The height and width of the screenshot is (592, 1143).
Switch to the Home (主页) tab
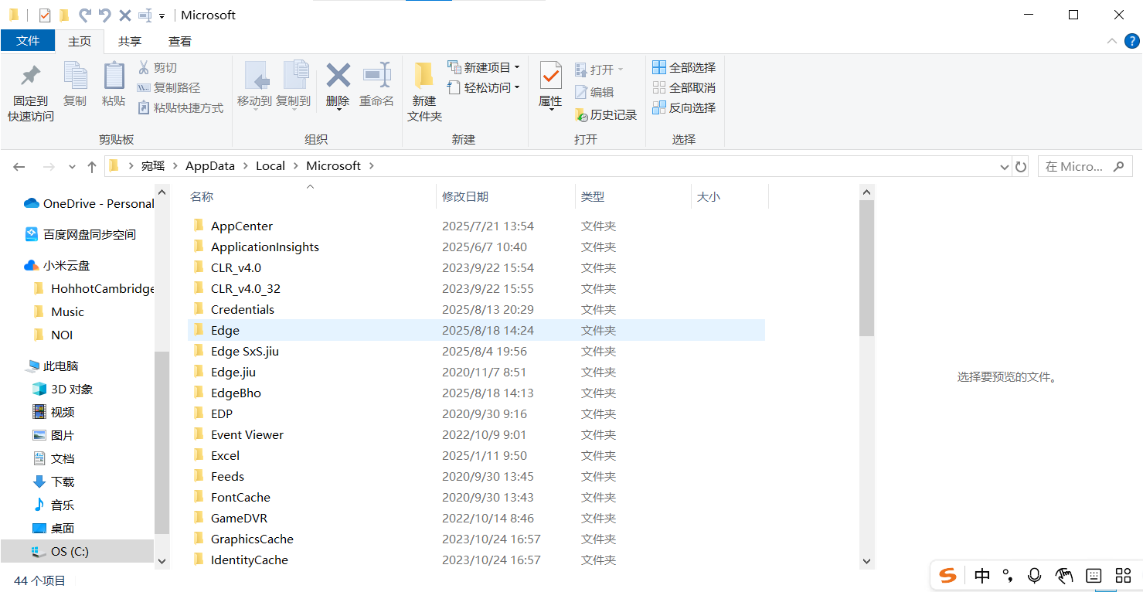(80, 41)
